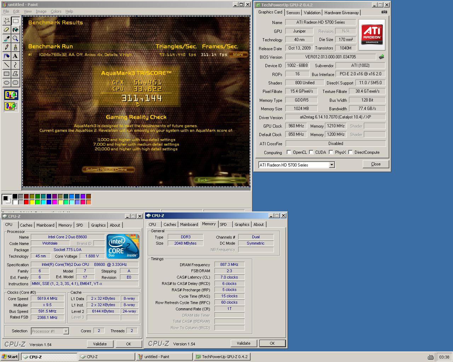Select the Airbrush spray tool
This screenshot has width=453, height=362.
pos(6,56)
